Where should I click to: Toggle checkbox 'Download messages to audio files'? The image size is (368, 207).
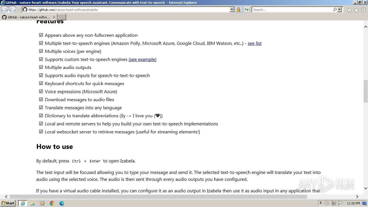coord(41,99)
